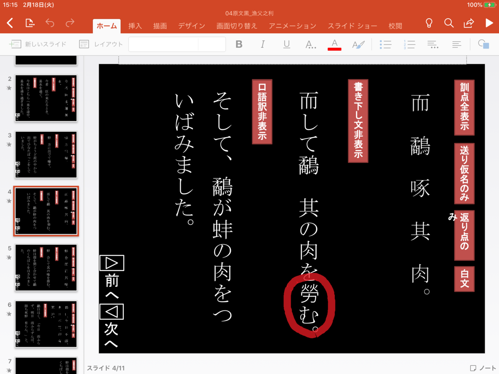Select slide 5 thumbnail

[x=46, y=268]
